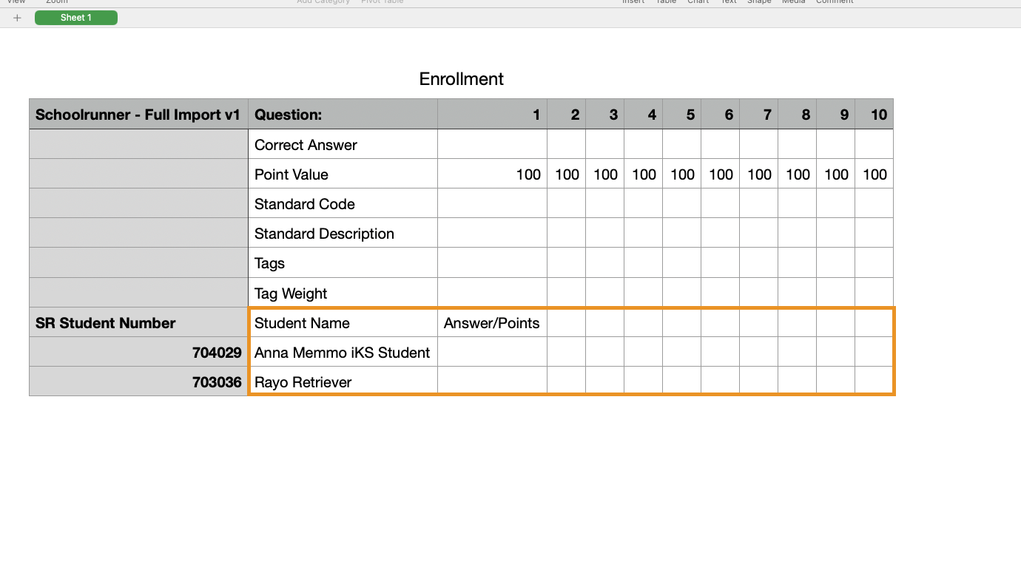
Task: Click the Question: header cell
Action: point(343,115)
